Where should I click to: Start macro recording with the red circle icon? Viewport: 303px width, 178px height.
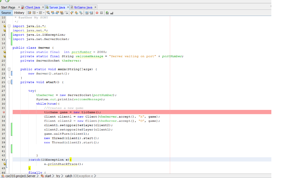(97, 12)
